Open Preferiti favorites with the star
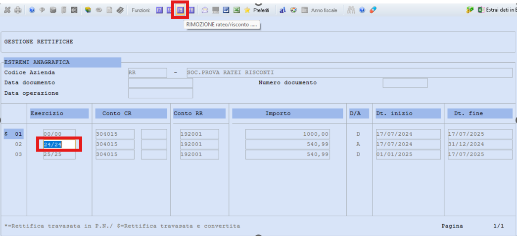The image size is (517, 236). pos(257,10)
